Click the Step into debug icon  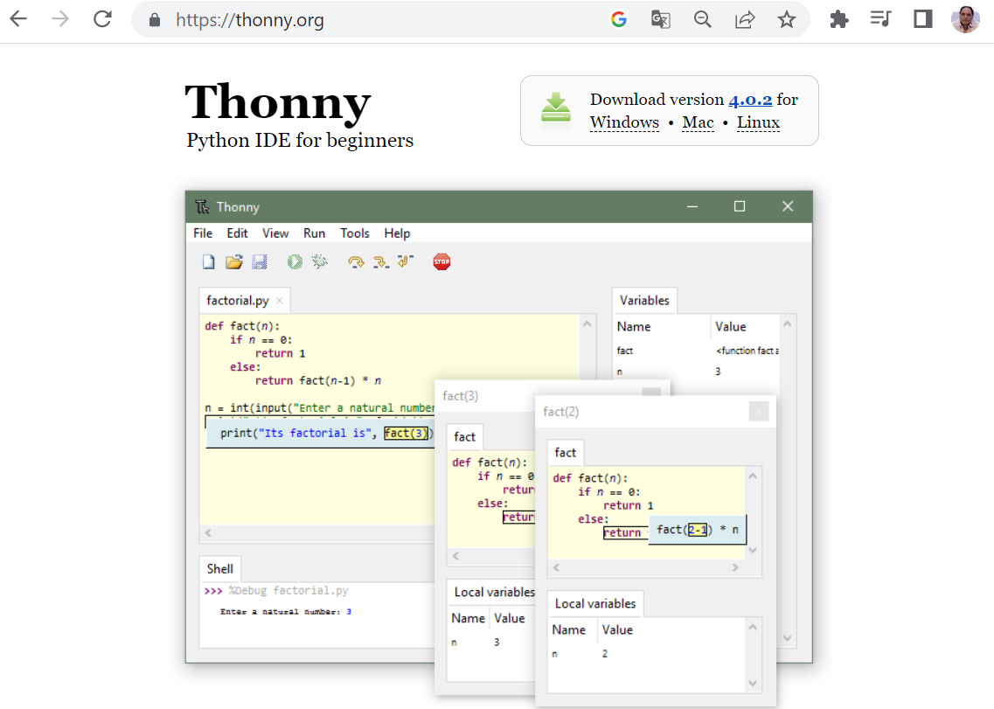click(380, 262)
